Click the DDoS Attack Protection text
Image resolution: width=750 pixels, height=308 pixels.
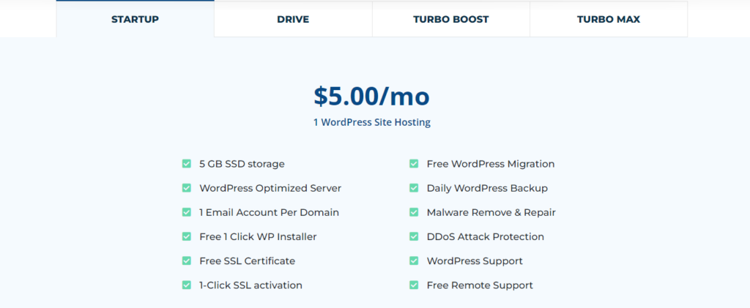(x=486, y=237)
